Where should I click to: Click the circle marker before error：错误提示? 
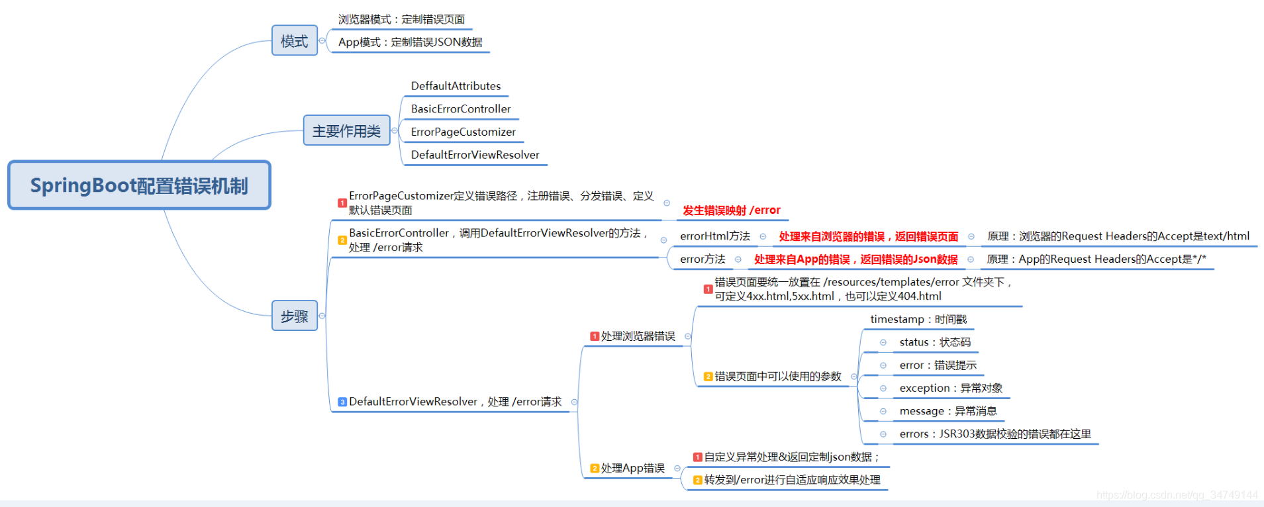(x=883, y=365)
